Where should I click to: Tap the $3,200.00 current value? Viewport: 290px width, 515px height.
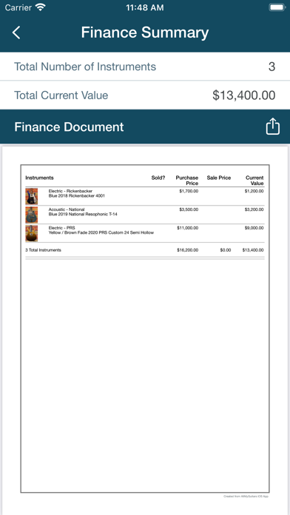coord(254,209)
